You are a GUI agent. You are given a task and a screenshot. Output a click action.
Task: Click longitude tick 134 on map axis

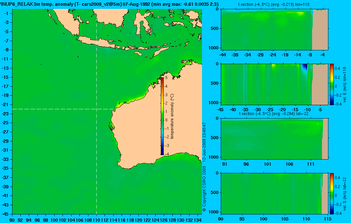[198, 220]
